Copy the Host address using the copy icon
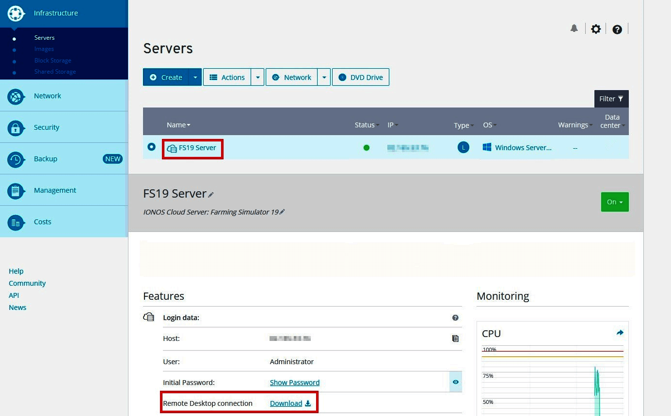Image resolution: width=671 pixels, height=416 pixels. tap(455, 338)
